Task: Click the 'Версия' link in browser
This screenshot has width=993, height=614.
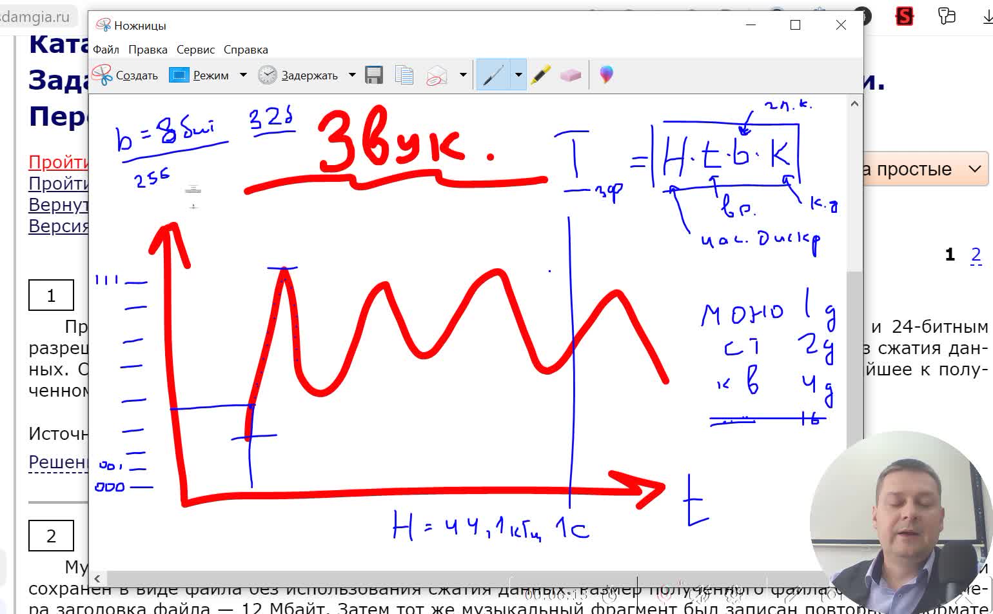Action: click(x=58, y=226)
